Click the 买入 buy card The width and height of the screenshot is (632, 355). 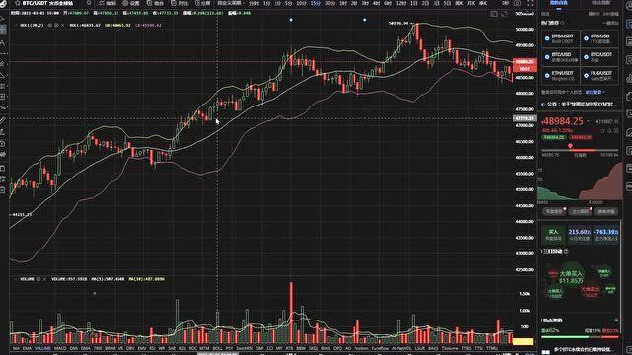(x=553, y=235)
